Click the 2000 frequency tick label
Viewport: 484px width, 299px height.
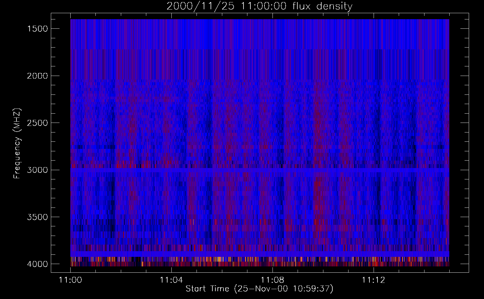pos(37,76)
